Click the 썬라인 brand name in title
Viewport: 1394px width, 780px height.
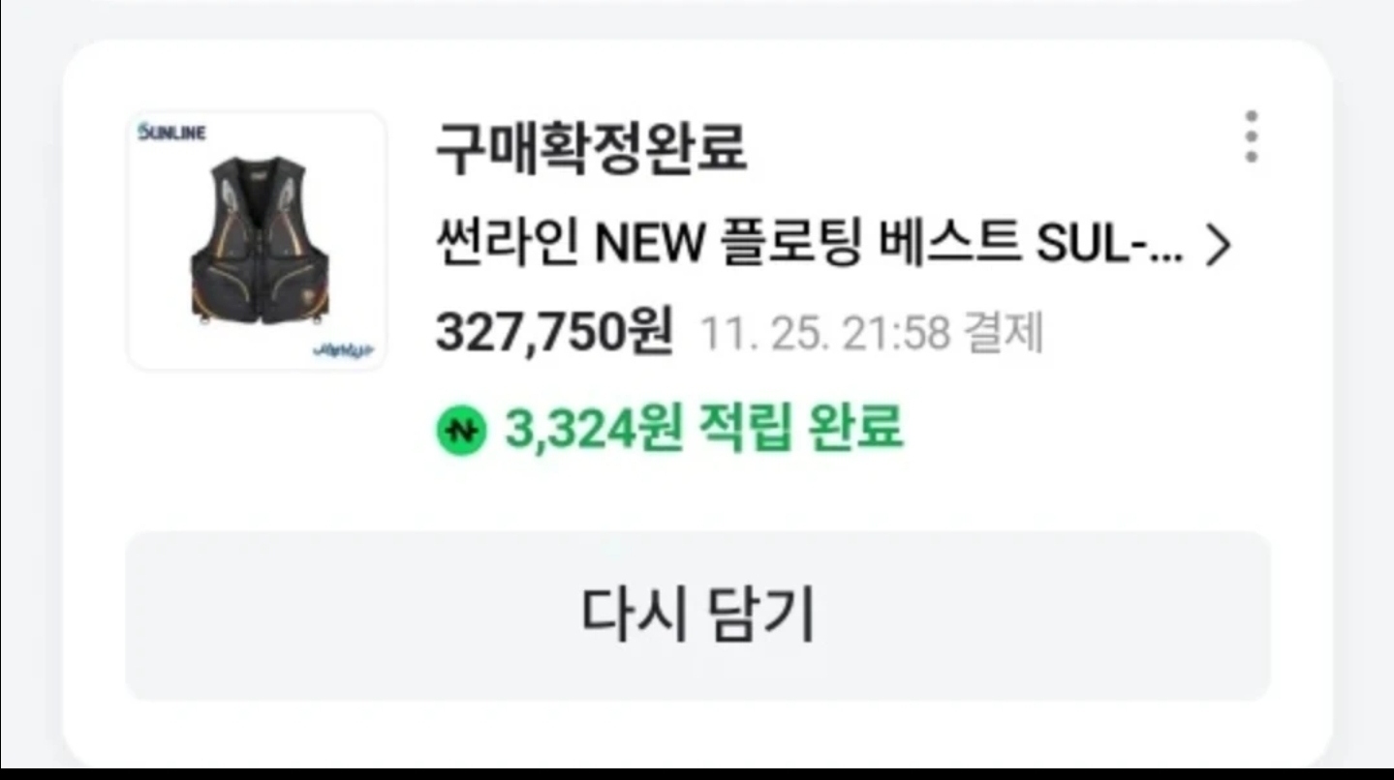507,246
